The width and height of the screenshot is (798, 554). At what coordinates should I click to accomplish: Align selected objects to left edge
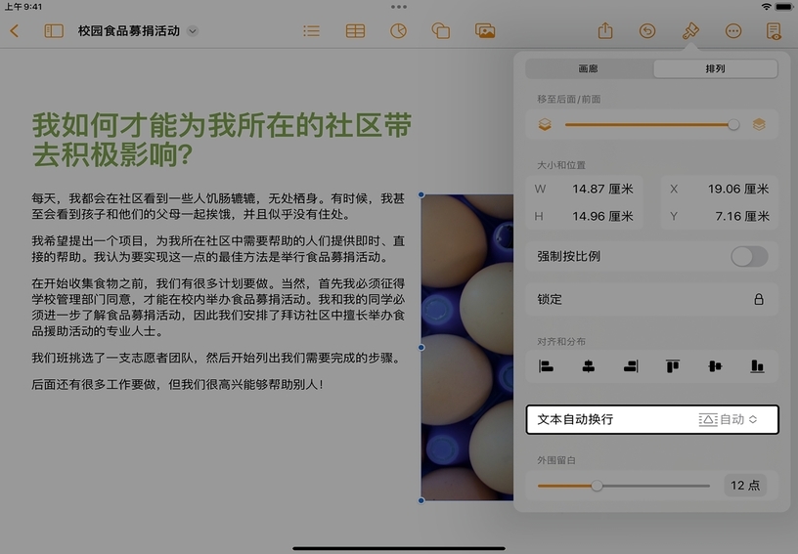[x=547, y=366]
